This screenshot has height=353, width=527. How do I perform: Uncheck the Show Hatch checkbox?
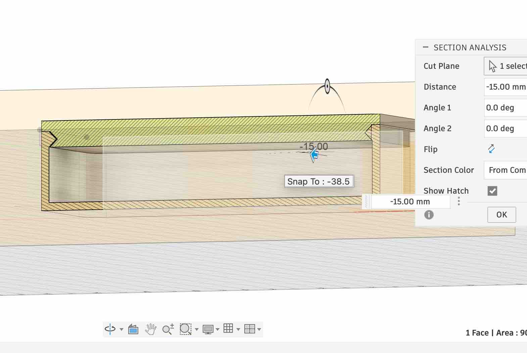click(x=492, y=191)
